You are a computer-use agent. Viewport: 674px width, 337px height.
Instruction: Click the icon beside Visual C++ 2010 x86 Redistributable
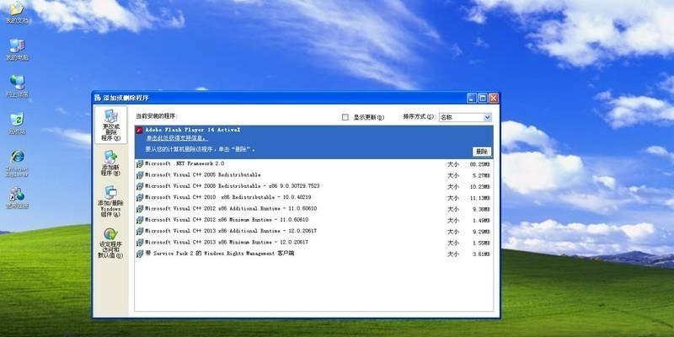coord(139,197)
